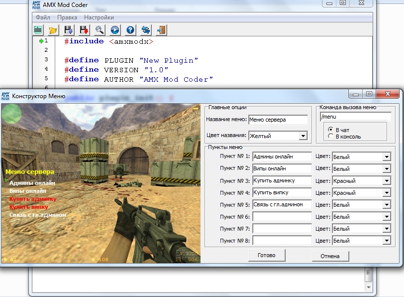This screenshot has width=404, height=297.
Task: Click the exit door toolbar icon
Action: 161,30
